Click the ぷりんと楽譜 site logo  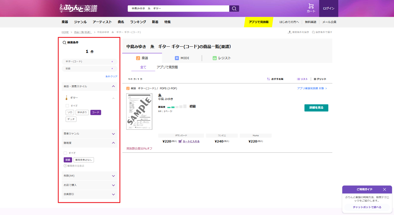(78, 8)
